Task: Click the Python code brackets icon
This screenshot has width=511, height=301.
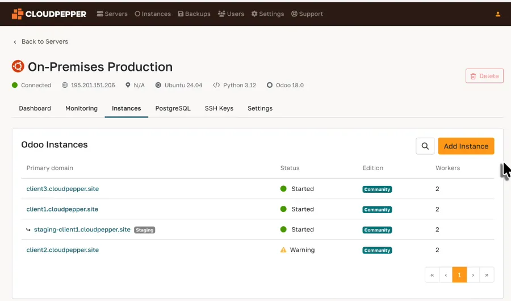Action: [x=216, y=85]
